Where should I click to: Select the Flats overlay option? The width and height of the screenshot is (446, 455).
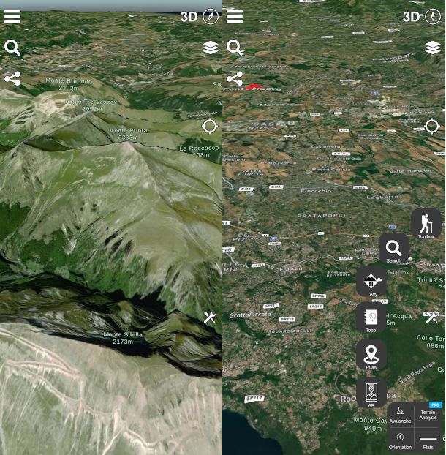[x=428, y=440]
